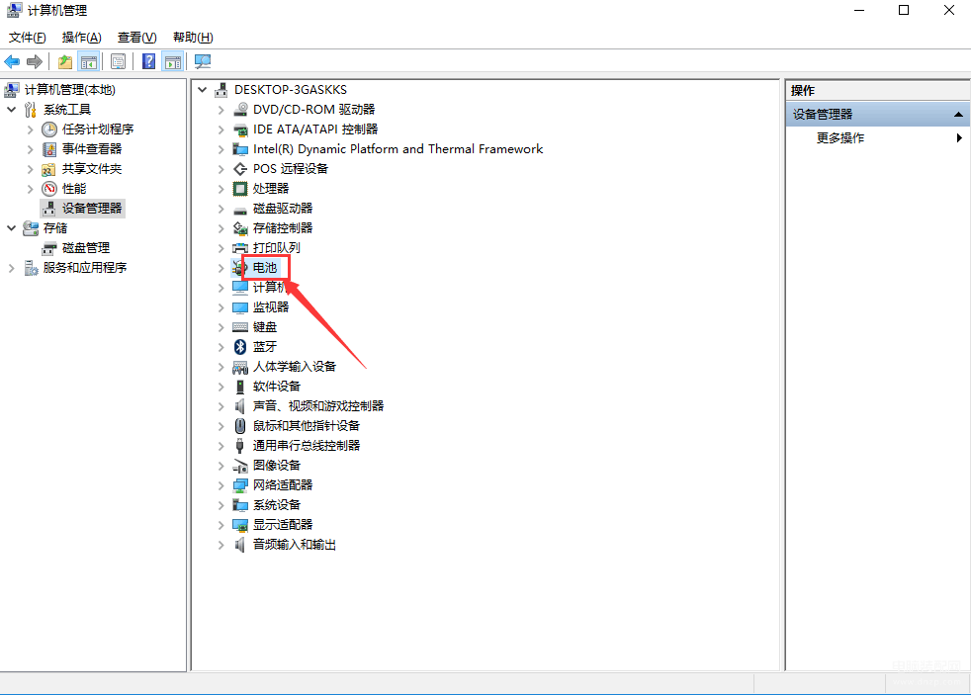Expand the 服务和应用程序 tree node

click(11, 268)
